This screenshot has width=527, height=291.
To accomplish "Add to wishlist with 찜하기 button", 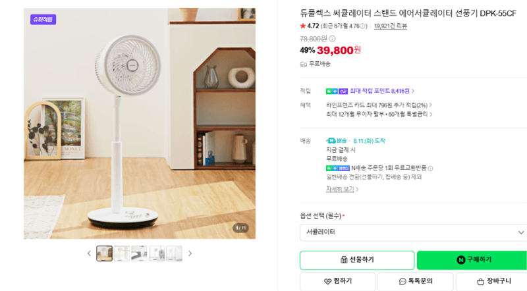I will (337, 281).
